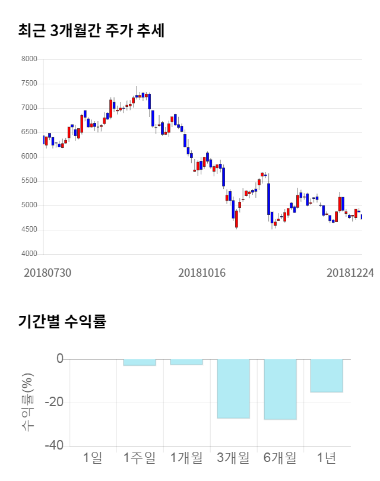Click the 1주일 return bar

point(140,362)
